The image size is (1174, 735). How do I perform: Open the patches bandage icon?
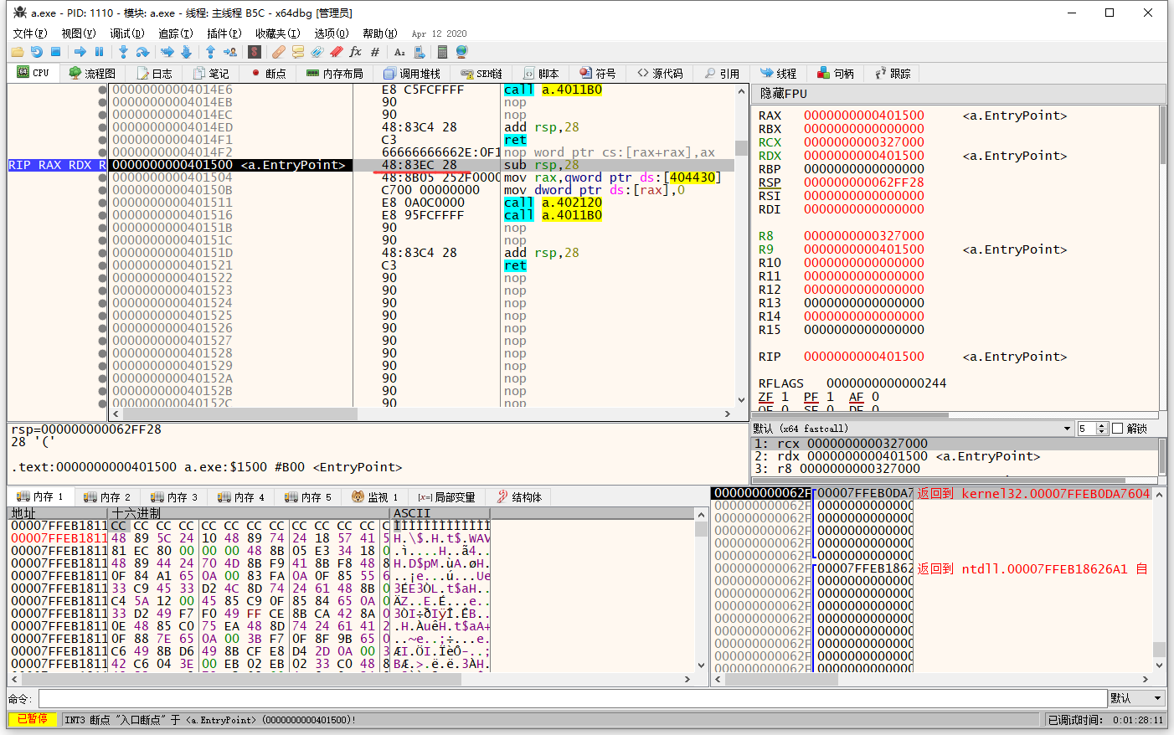tap(279, 52)
